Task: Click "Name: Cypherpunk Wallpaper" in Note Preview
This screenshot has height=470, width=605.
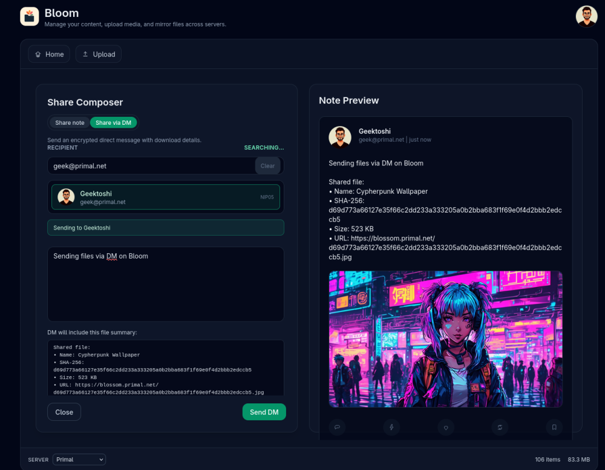Action: click(378, 191)
